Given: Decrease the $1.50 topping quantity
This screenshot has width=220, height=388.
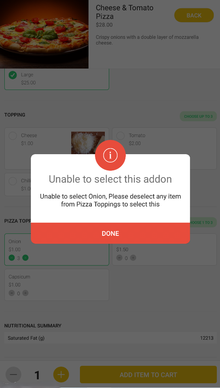Looking at the screenshot, I should pyautogui.click(x=119, y=258).
